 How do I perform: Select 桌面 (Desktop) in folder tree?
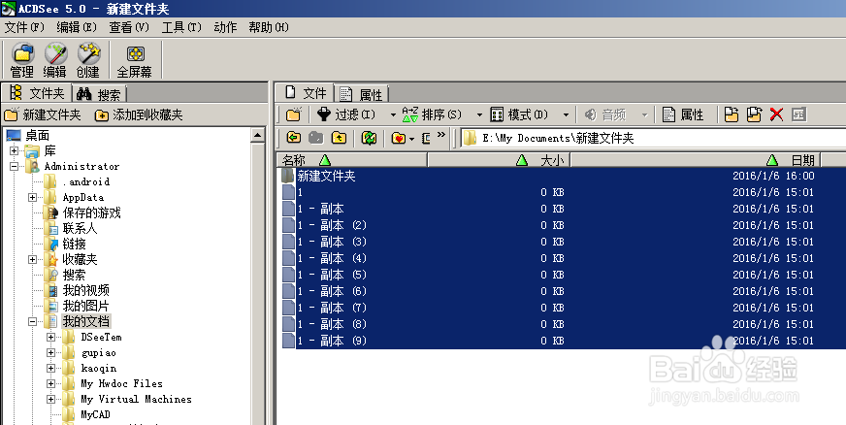(x=37, y=136)
